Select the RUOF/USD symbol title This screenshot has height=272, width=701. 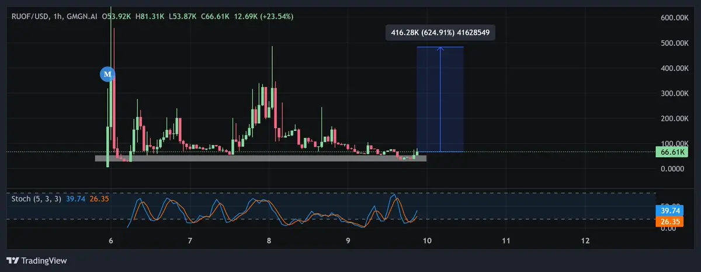coord(31,16)
